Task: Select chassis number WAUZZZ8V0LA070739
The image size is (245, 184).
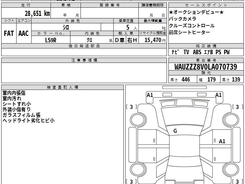Action: (x=205, y=67)
